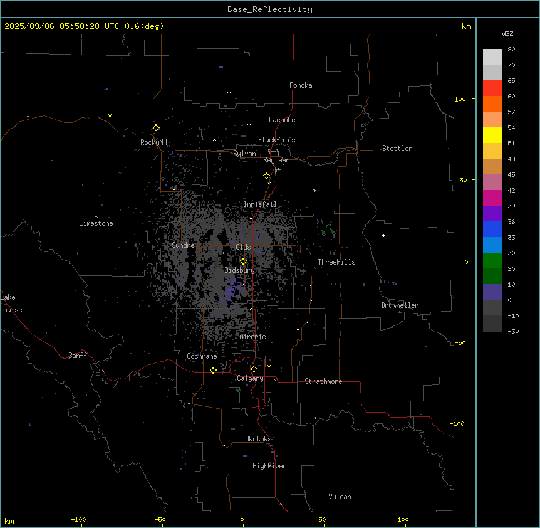This screenshot has height=528, width=540.
Task: Click the Ponoka city label
Action: (301, 85)
